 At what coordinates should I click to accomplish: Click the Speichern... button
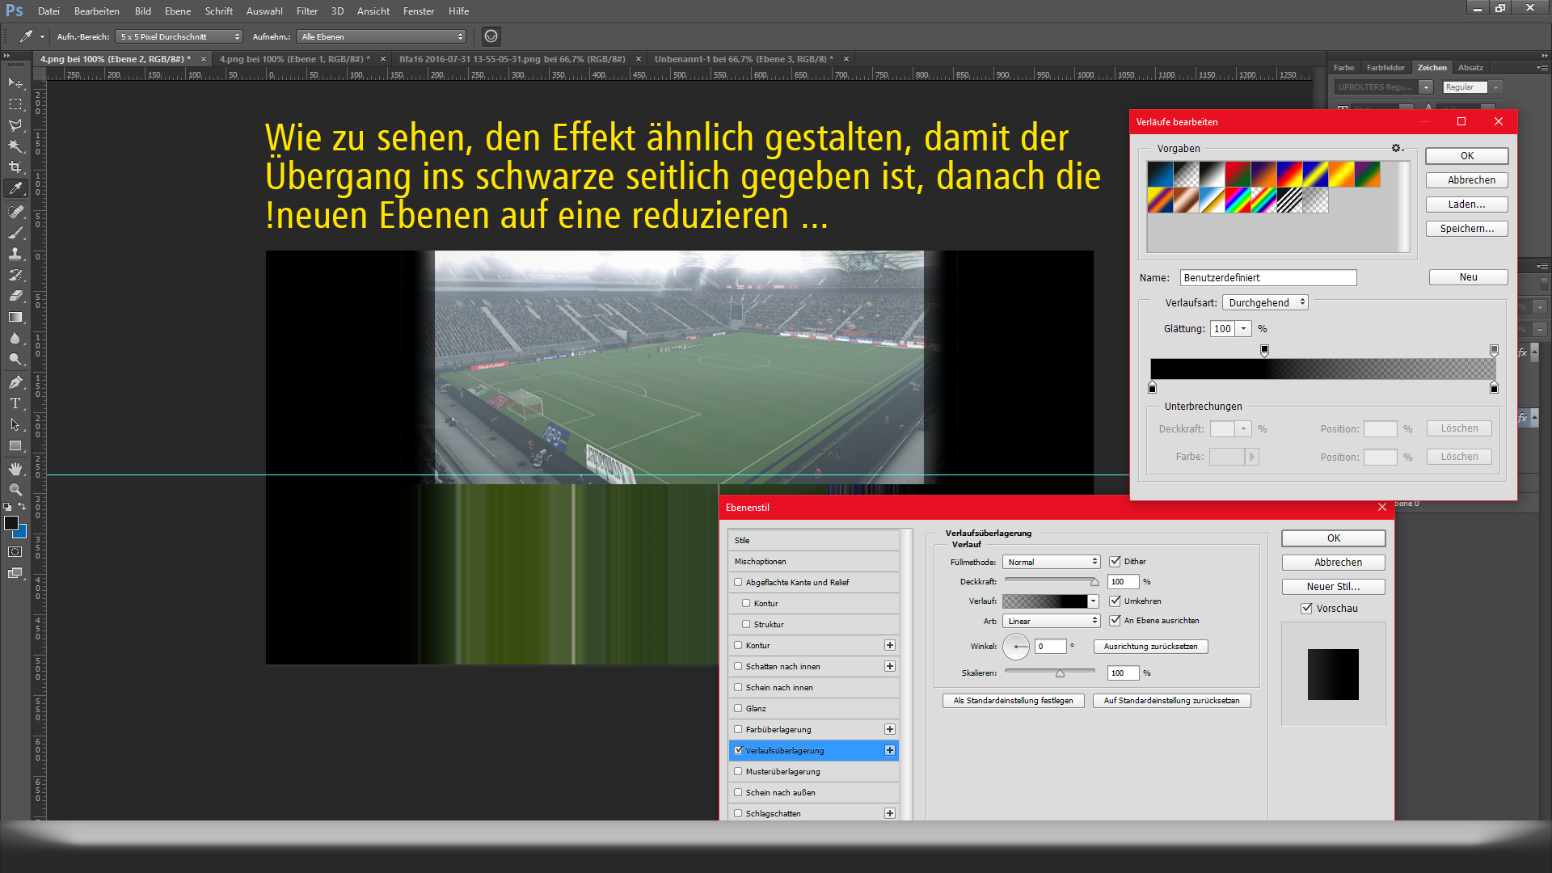[x=1467, y=229]
